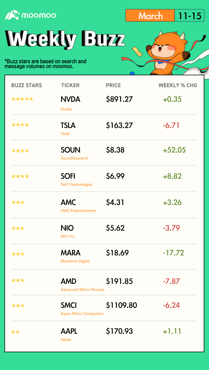This screenshot has width=209, height=370.
Task: Open the NVDA ticker symbol
Action: coord(71,99)
